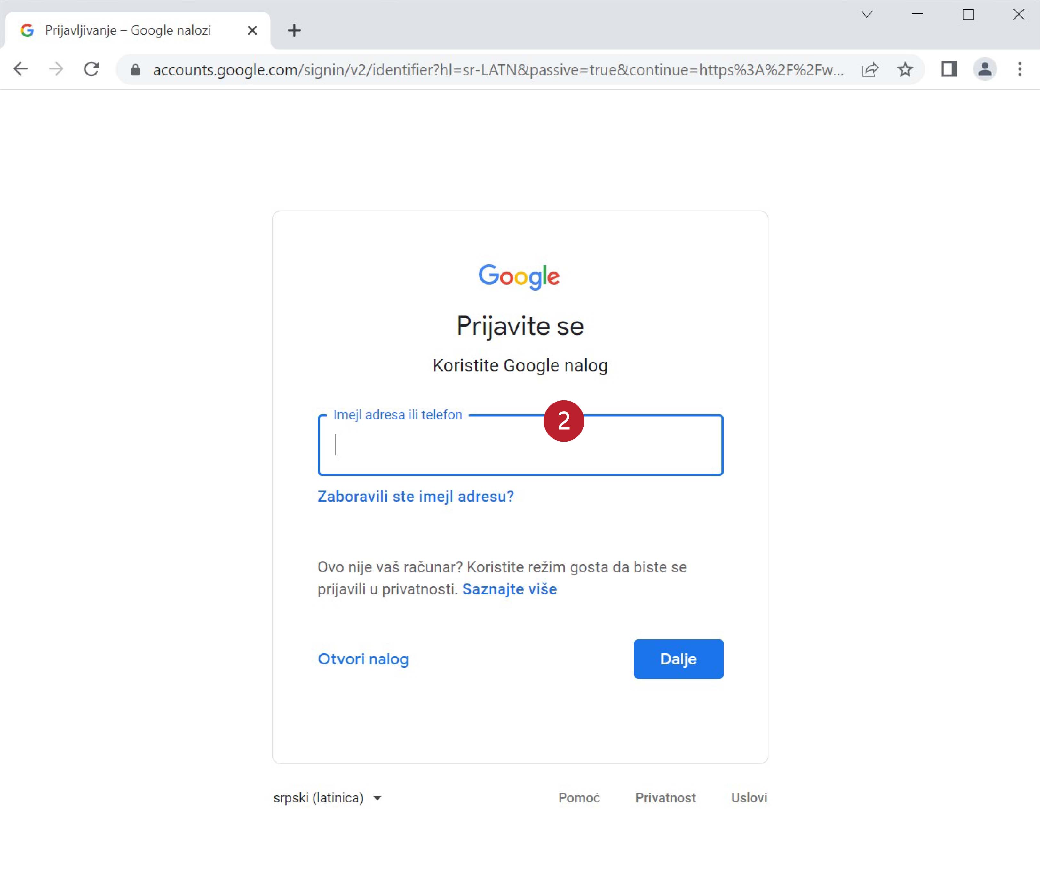The height and width of the screenshot is (877, 1040).
Task: Click the share page icon
Action: pos(870,70)
